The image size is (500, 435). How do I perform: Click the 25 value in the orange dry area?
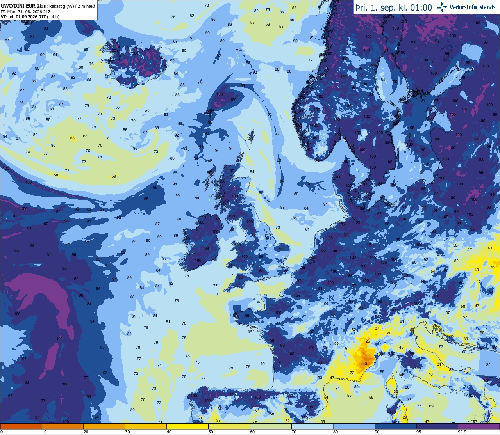pos(368,341)
